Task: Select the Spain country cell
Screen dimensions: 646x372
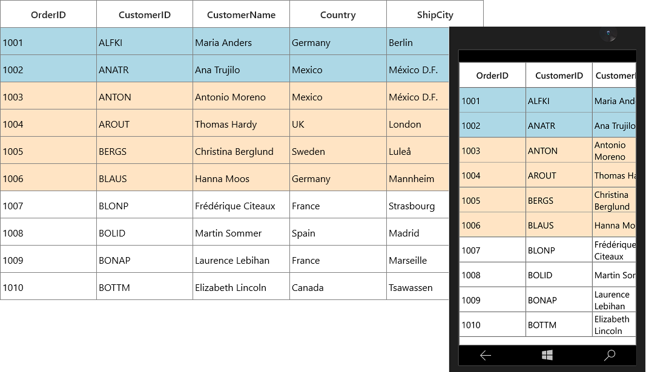Action: tap(338, 232)
